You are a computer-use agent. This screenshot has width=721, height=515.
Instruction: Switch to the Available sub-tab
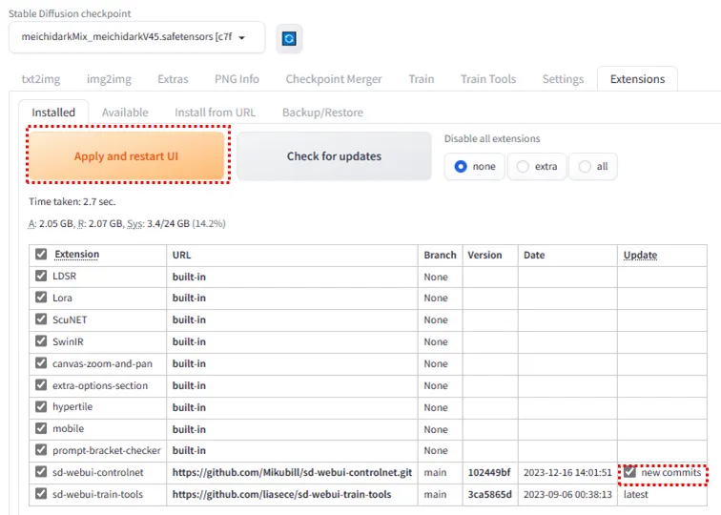[125, 113]
